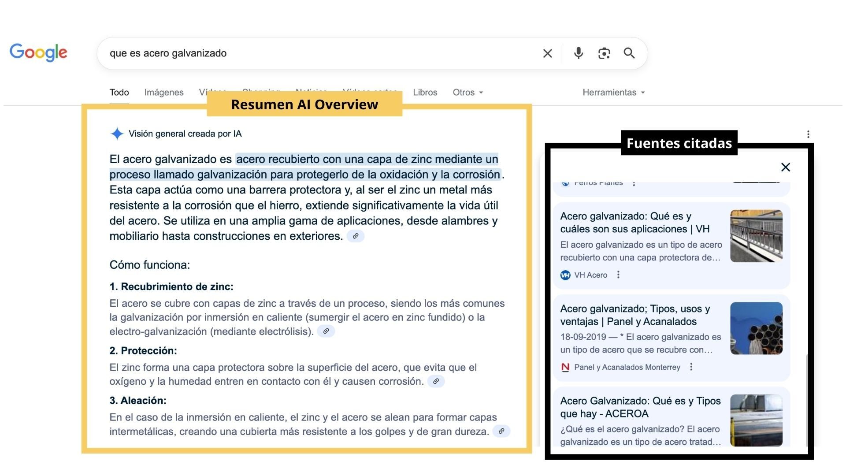Click the Panel y Acanalados Monterrey favicon
This screenshot has width=846, height=476.
(565, 367)
